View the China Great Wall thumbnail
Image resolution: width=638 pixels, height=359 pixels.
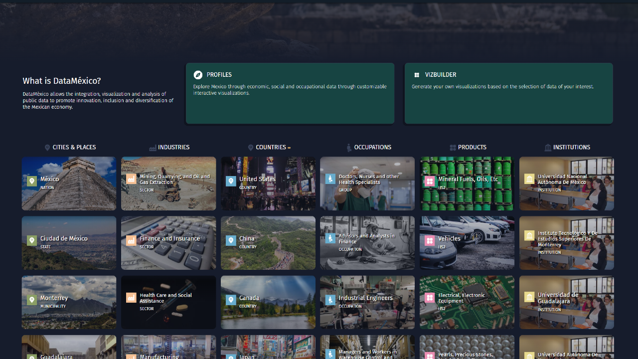click(x=268, y=243)
